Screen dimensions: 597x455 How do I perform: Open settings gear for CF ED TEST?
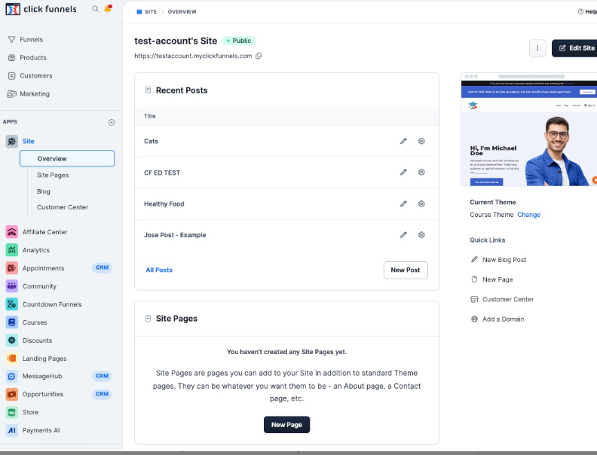421,173
